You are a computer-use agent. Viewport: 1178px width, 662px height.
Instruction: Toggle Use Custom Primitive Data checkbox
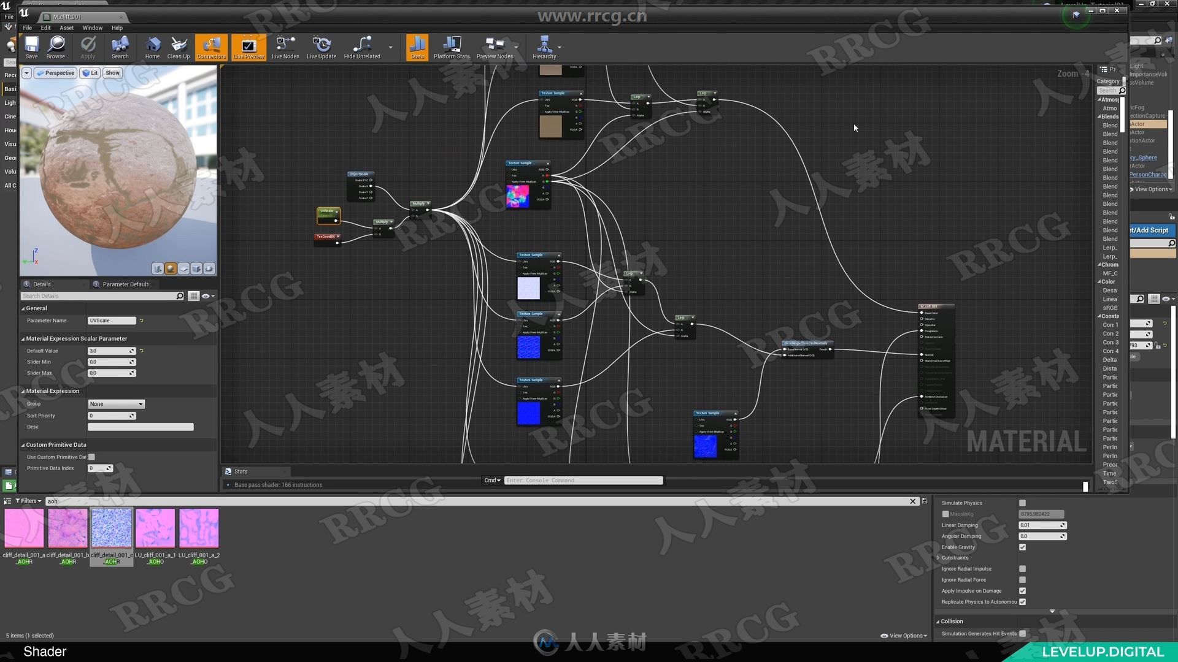(x=92, y=457)
